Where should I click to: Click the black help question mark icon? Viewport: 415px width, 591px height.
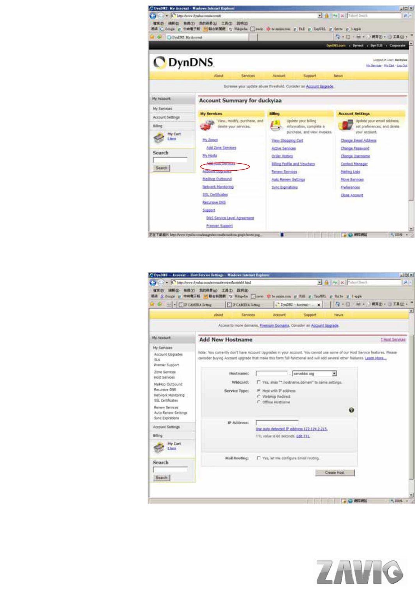[x=351, y=410]
